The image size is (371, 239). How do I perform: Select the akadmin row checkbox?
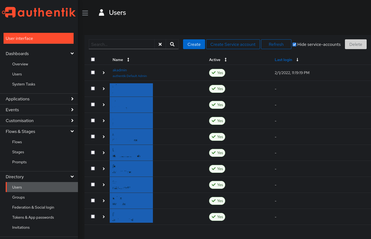[x=93, y=72]
